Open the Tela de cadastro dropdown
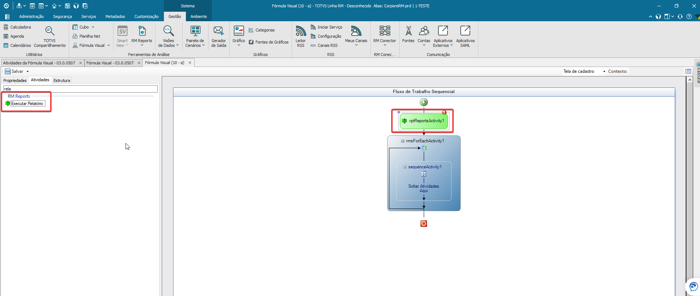700x296 pixels. (x=604, y=71)
